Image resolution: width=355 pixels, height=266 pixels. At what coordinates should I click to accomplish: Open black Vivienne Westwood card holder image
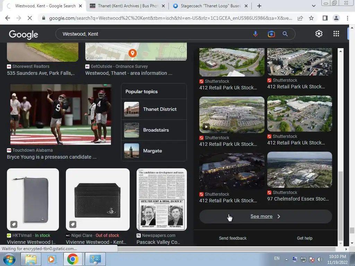(x=97, y=199)
